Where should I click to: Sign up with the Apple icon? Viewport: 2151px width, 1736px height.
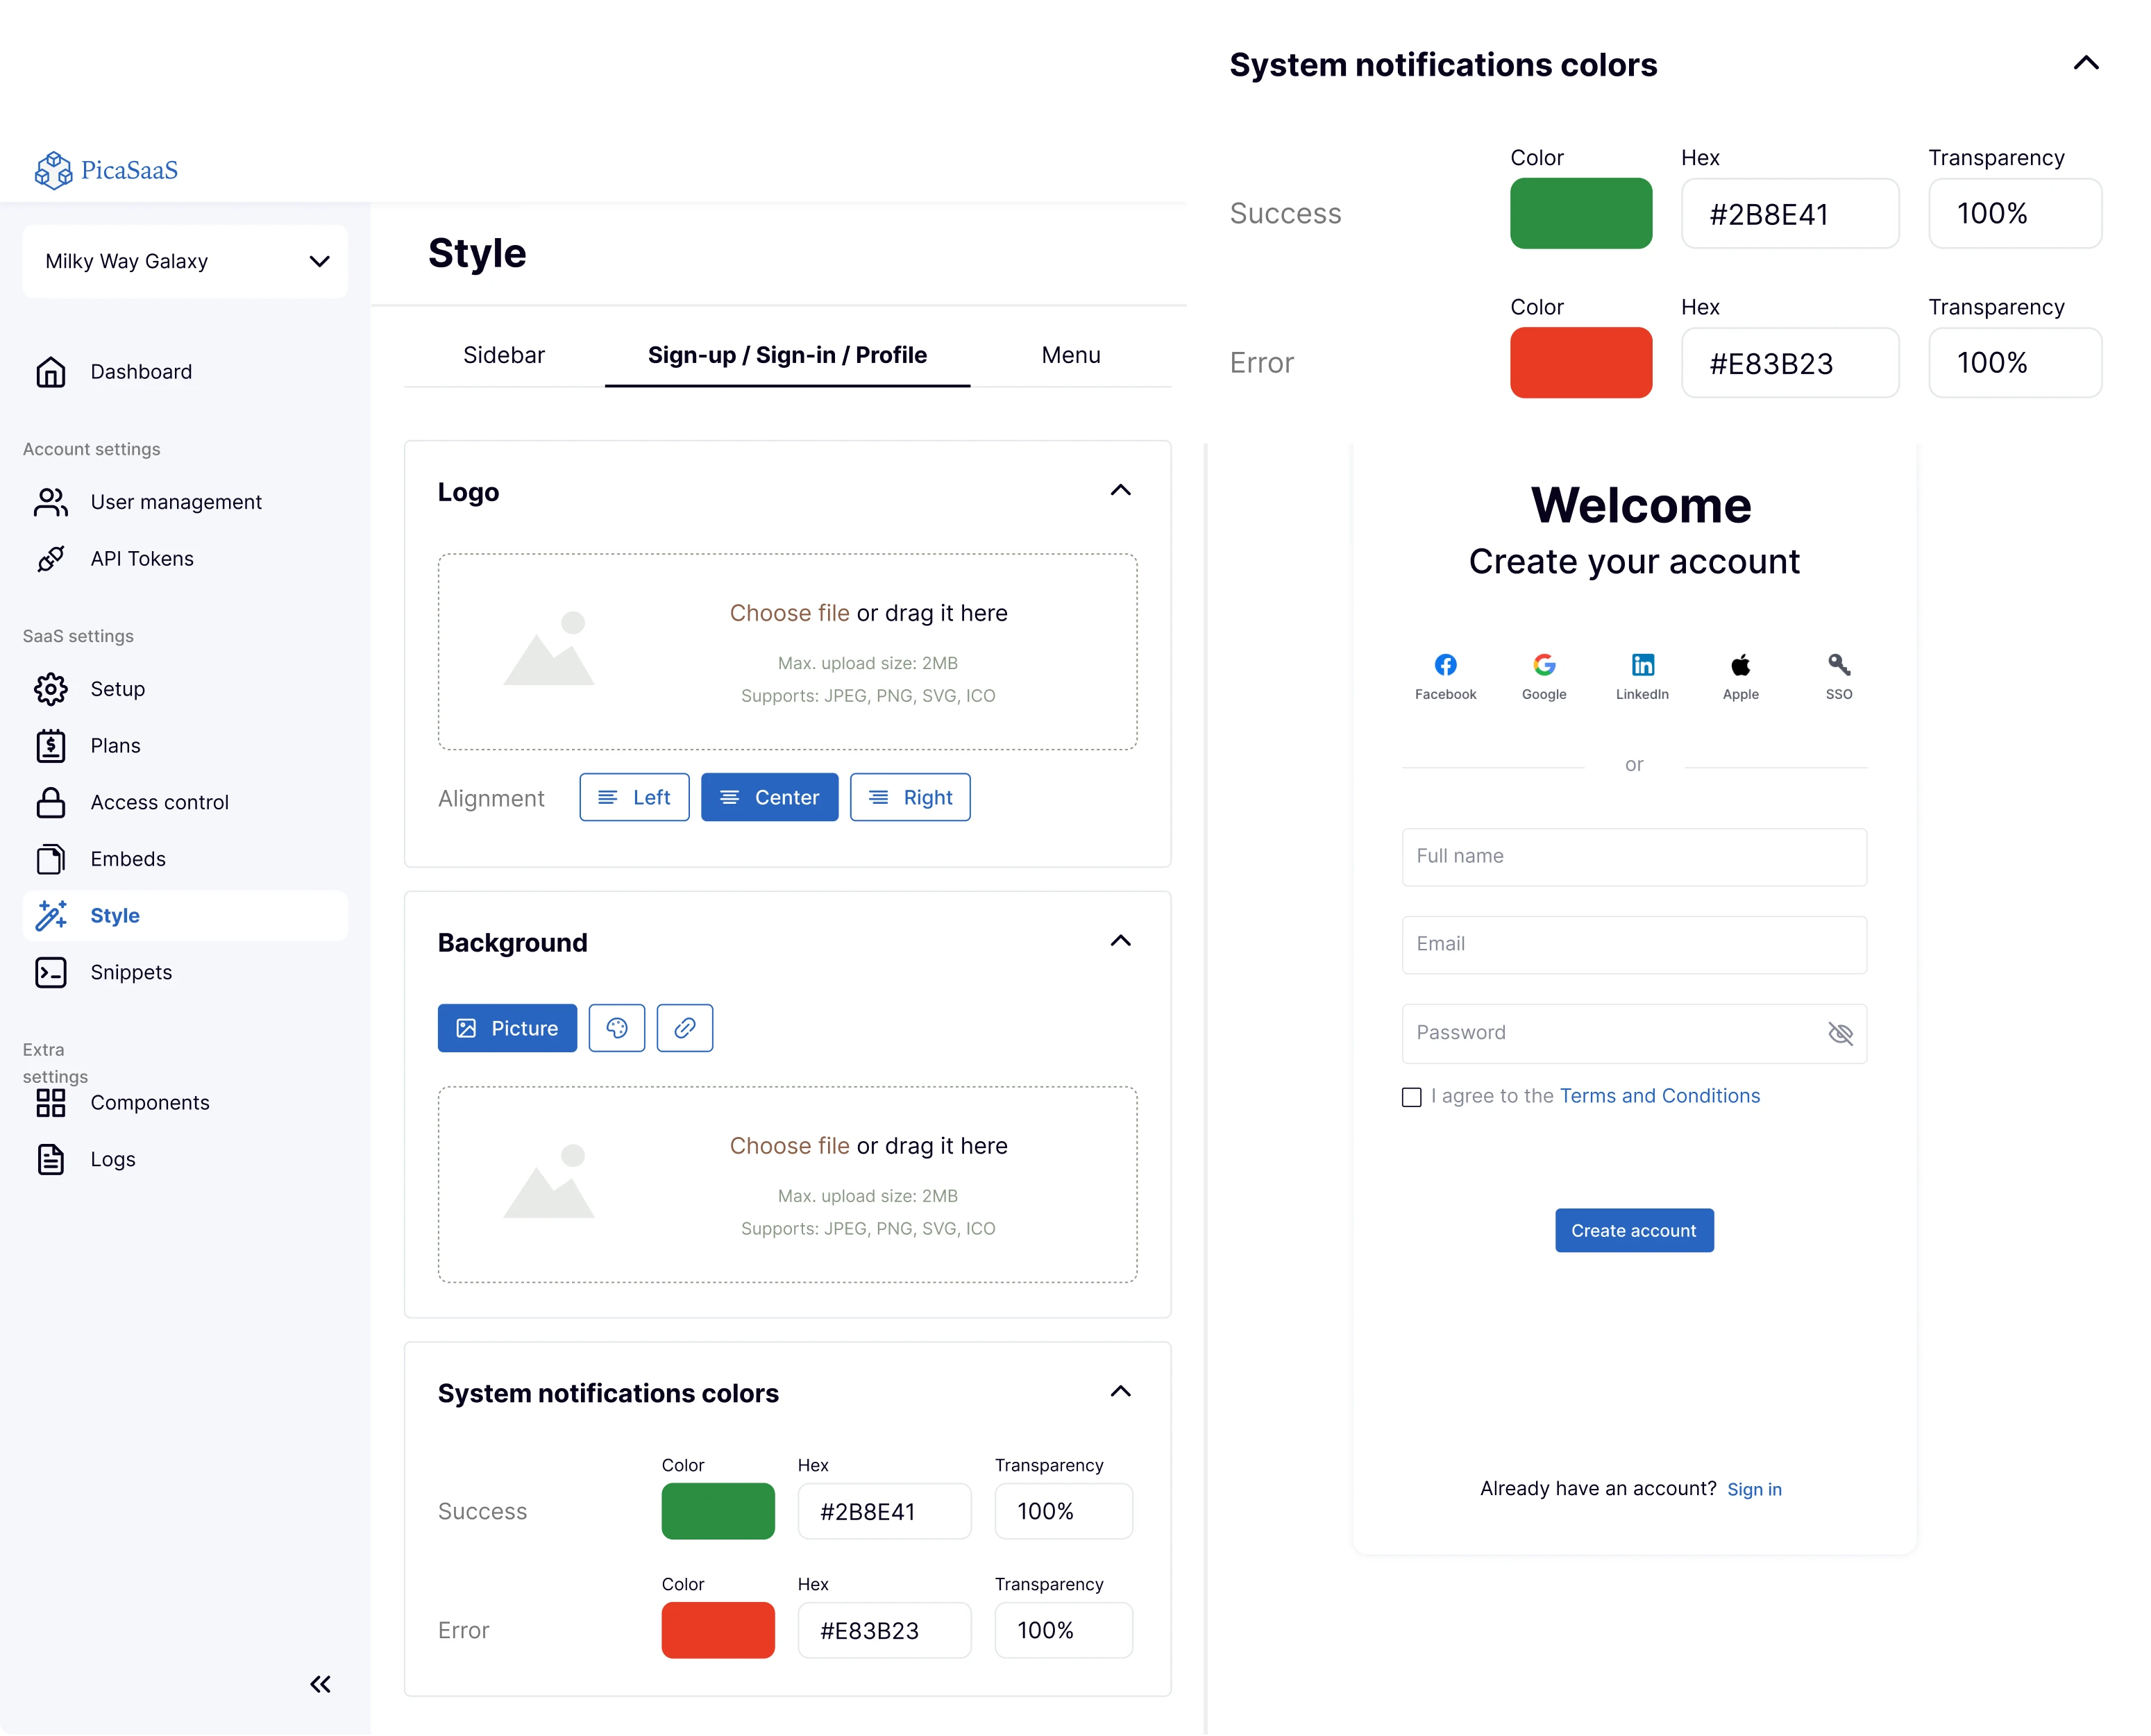point(1740,665)
